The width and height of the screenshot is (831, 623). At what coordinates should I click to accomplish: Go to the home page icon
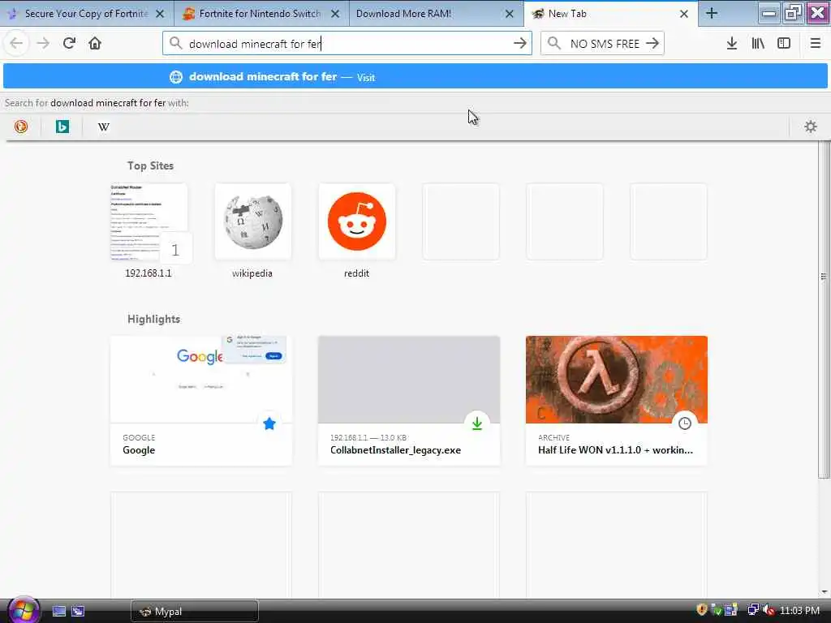click(x=95, y=43)
